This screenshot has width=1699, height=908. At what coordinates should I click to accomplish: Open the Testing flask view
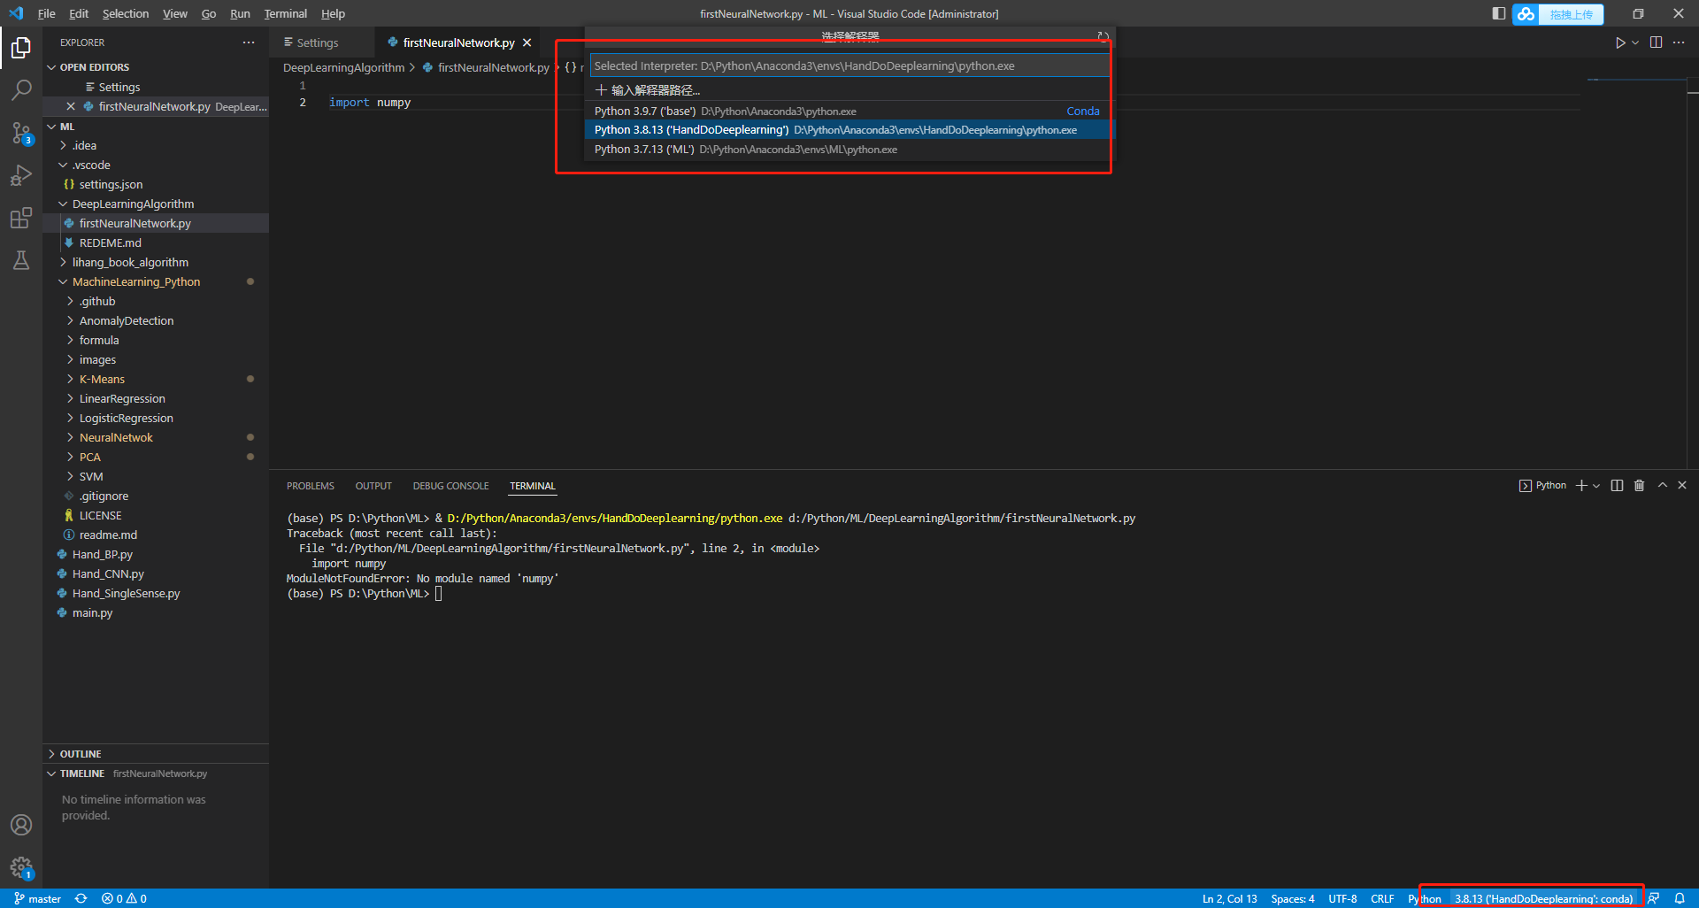click(x=21, y=260)
